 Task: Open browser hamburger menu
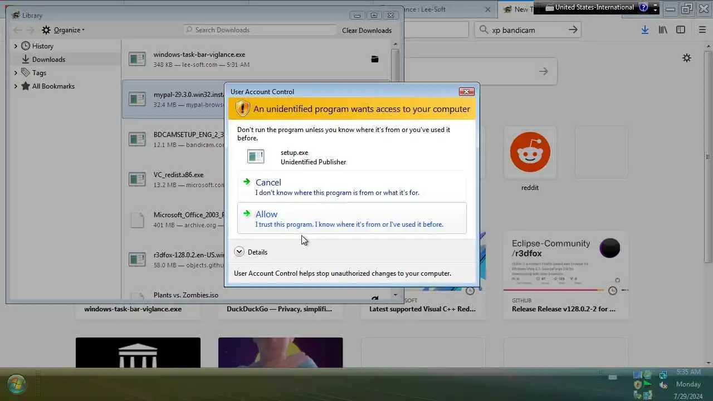click(702, 30)
